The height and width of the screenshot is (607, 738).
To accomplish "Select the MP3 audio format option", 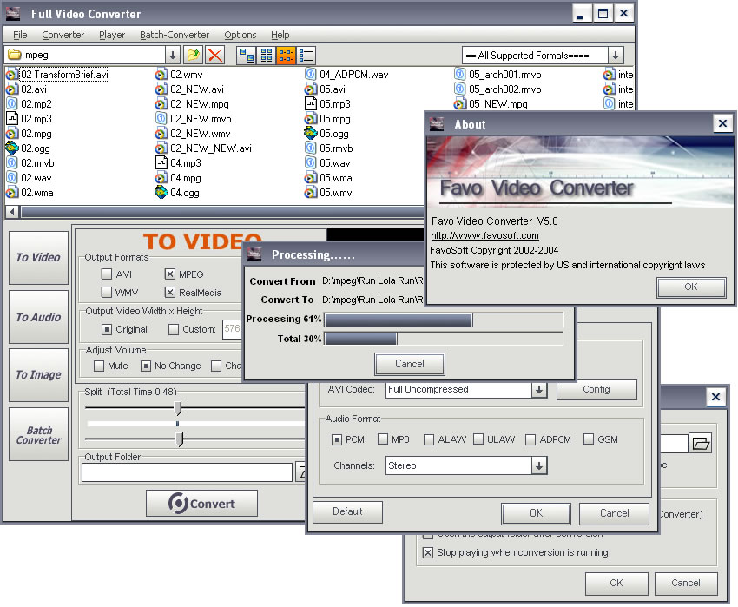I will click(x=383, y=439).
